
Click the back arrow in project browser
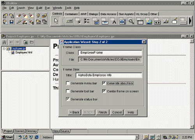[11, 42]
